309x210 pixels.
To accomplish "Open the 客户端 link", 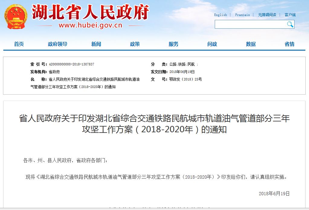I will (x=290, y=15).
